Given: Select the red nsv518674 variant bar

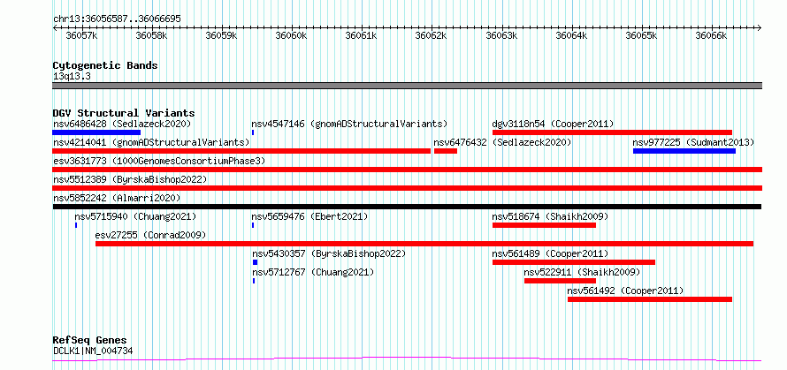Looking at the screenshot, I should pyautogui.click(x=544, y=225).
